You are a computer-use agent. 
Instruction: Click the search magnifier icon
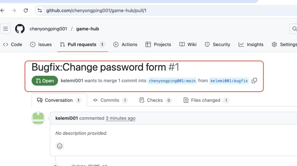click(294, 29)
